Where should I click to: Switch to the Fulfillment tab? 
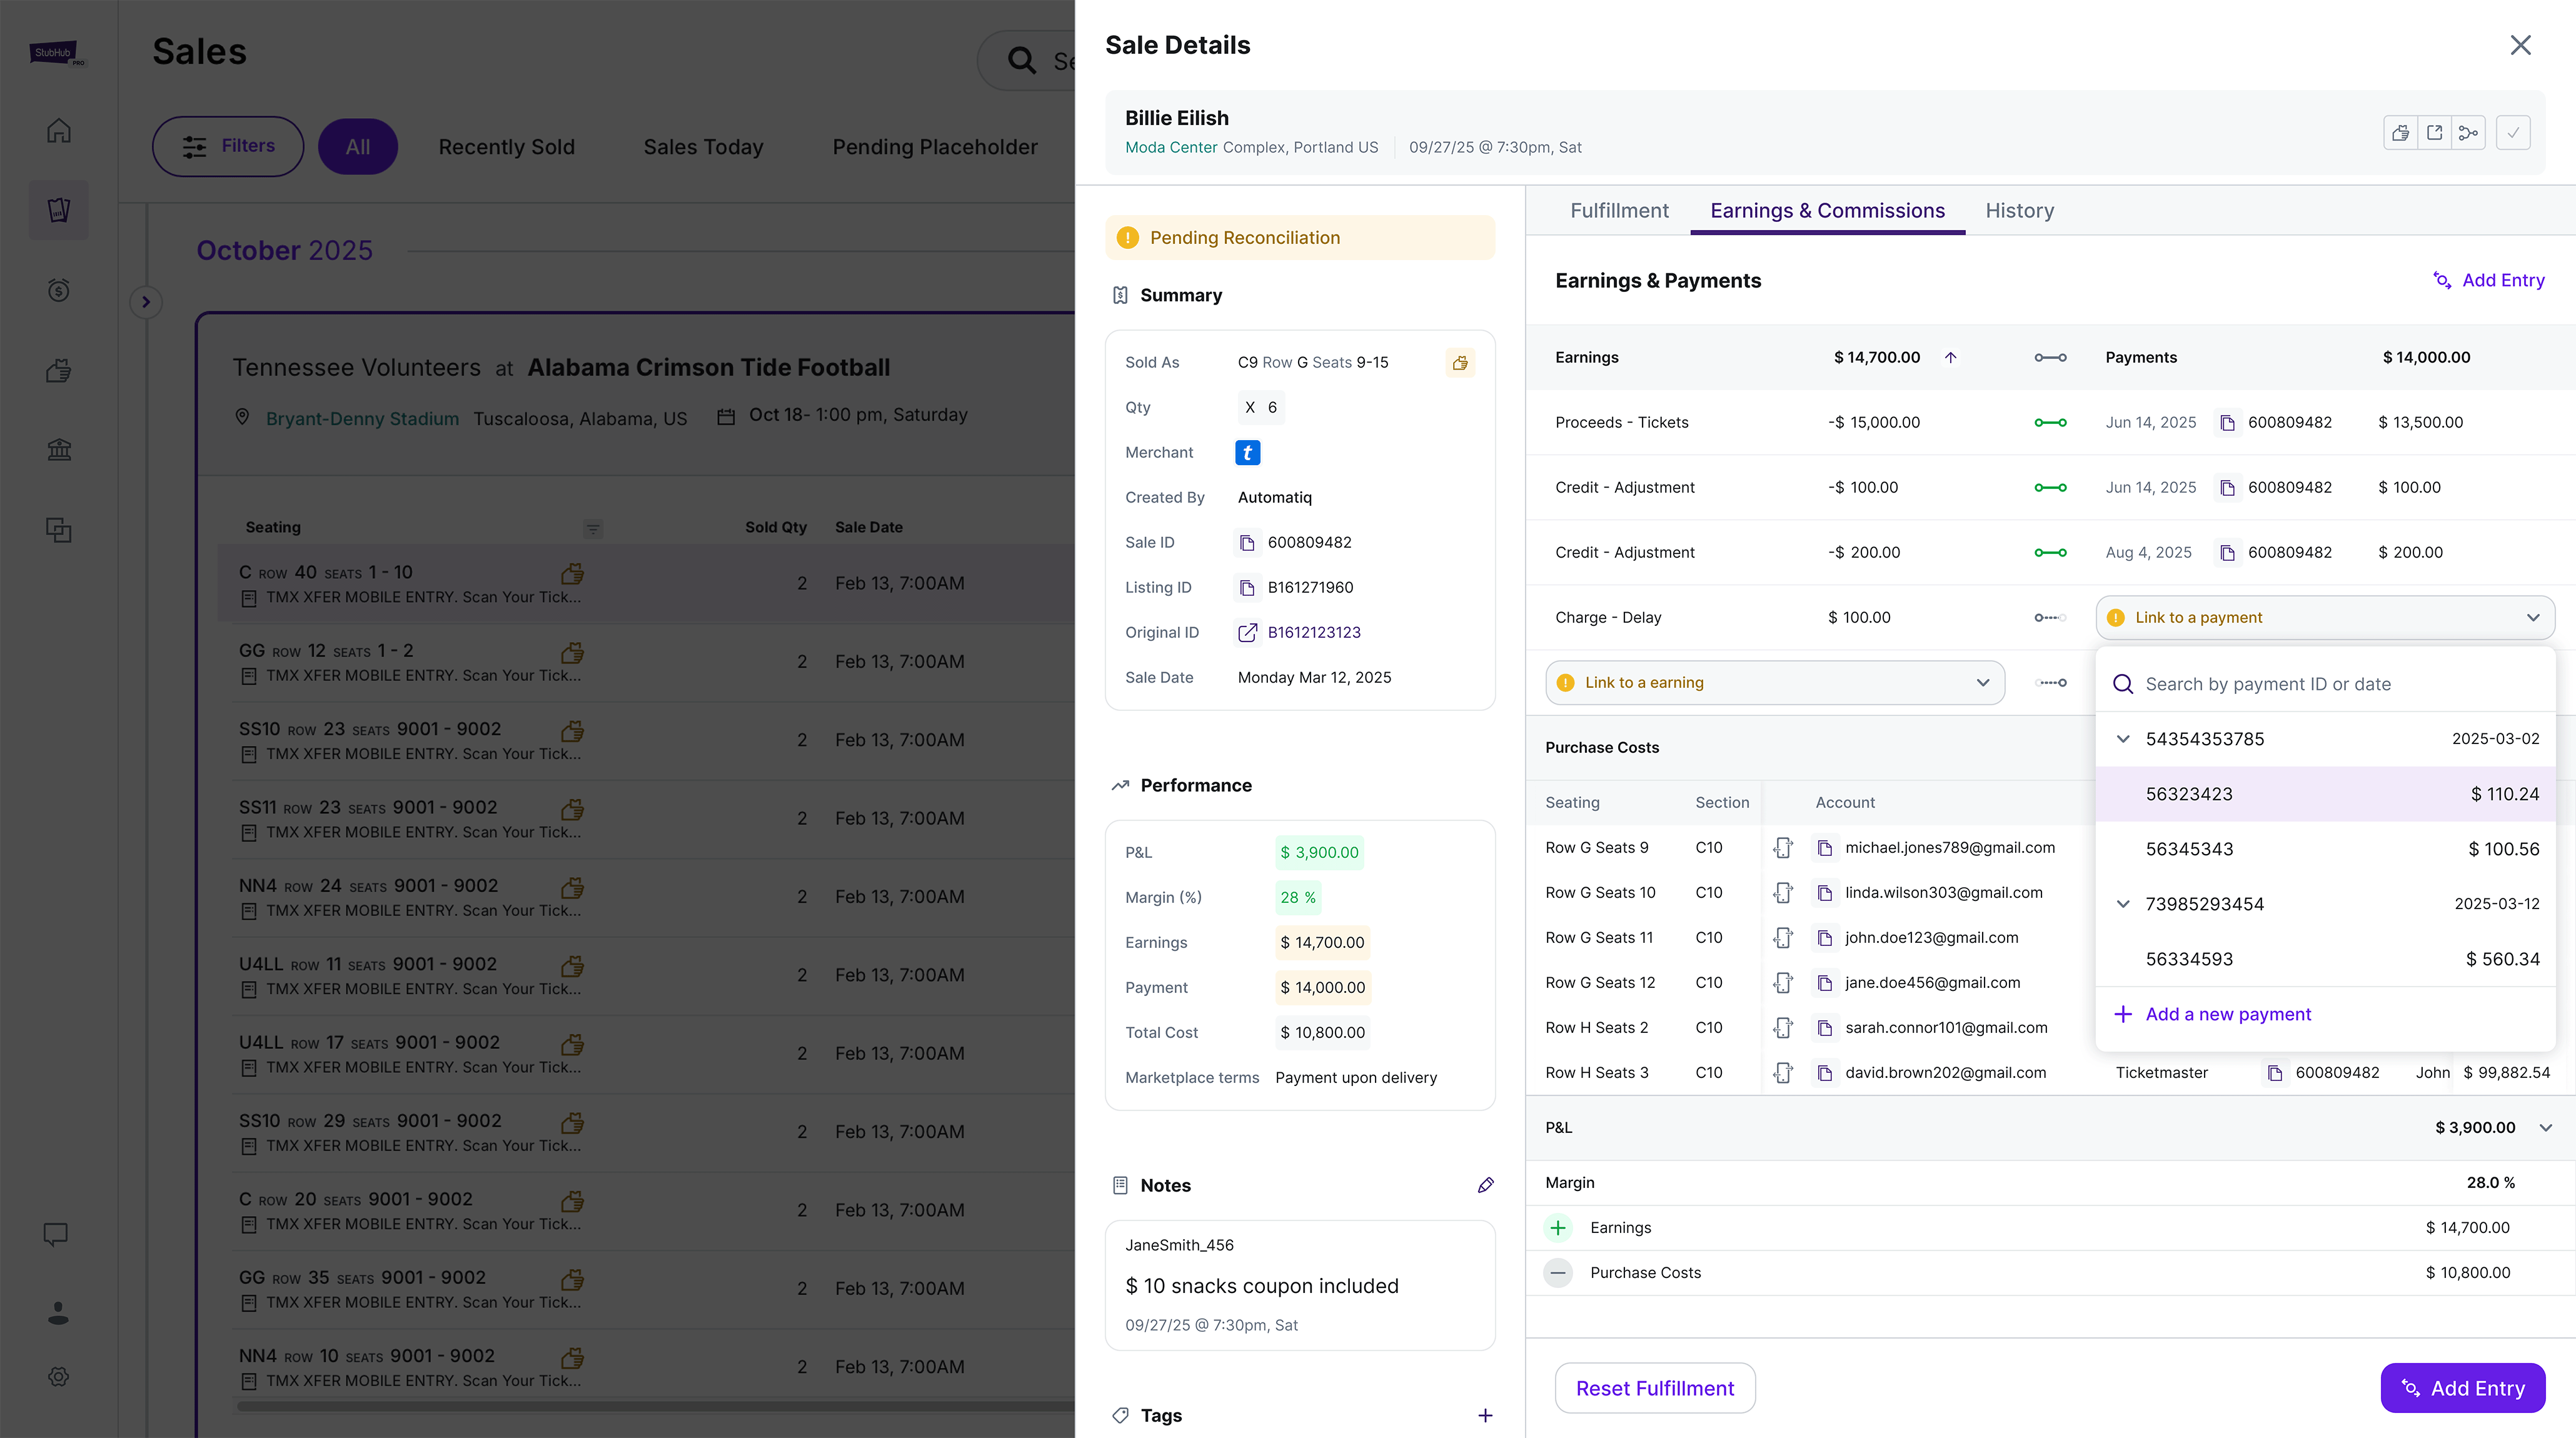point(1618,210)
